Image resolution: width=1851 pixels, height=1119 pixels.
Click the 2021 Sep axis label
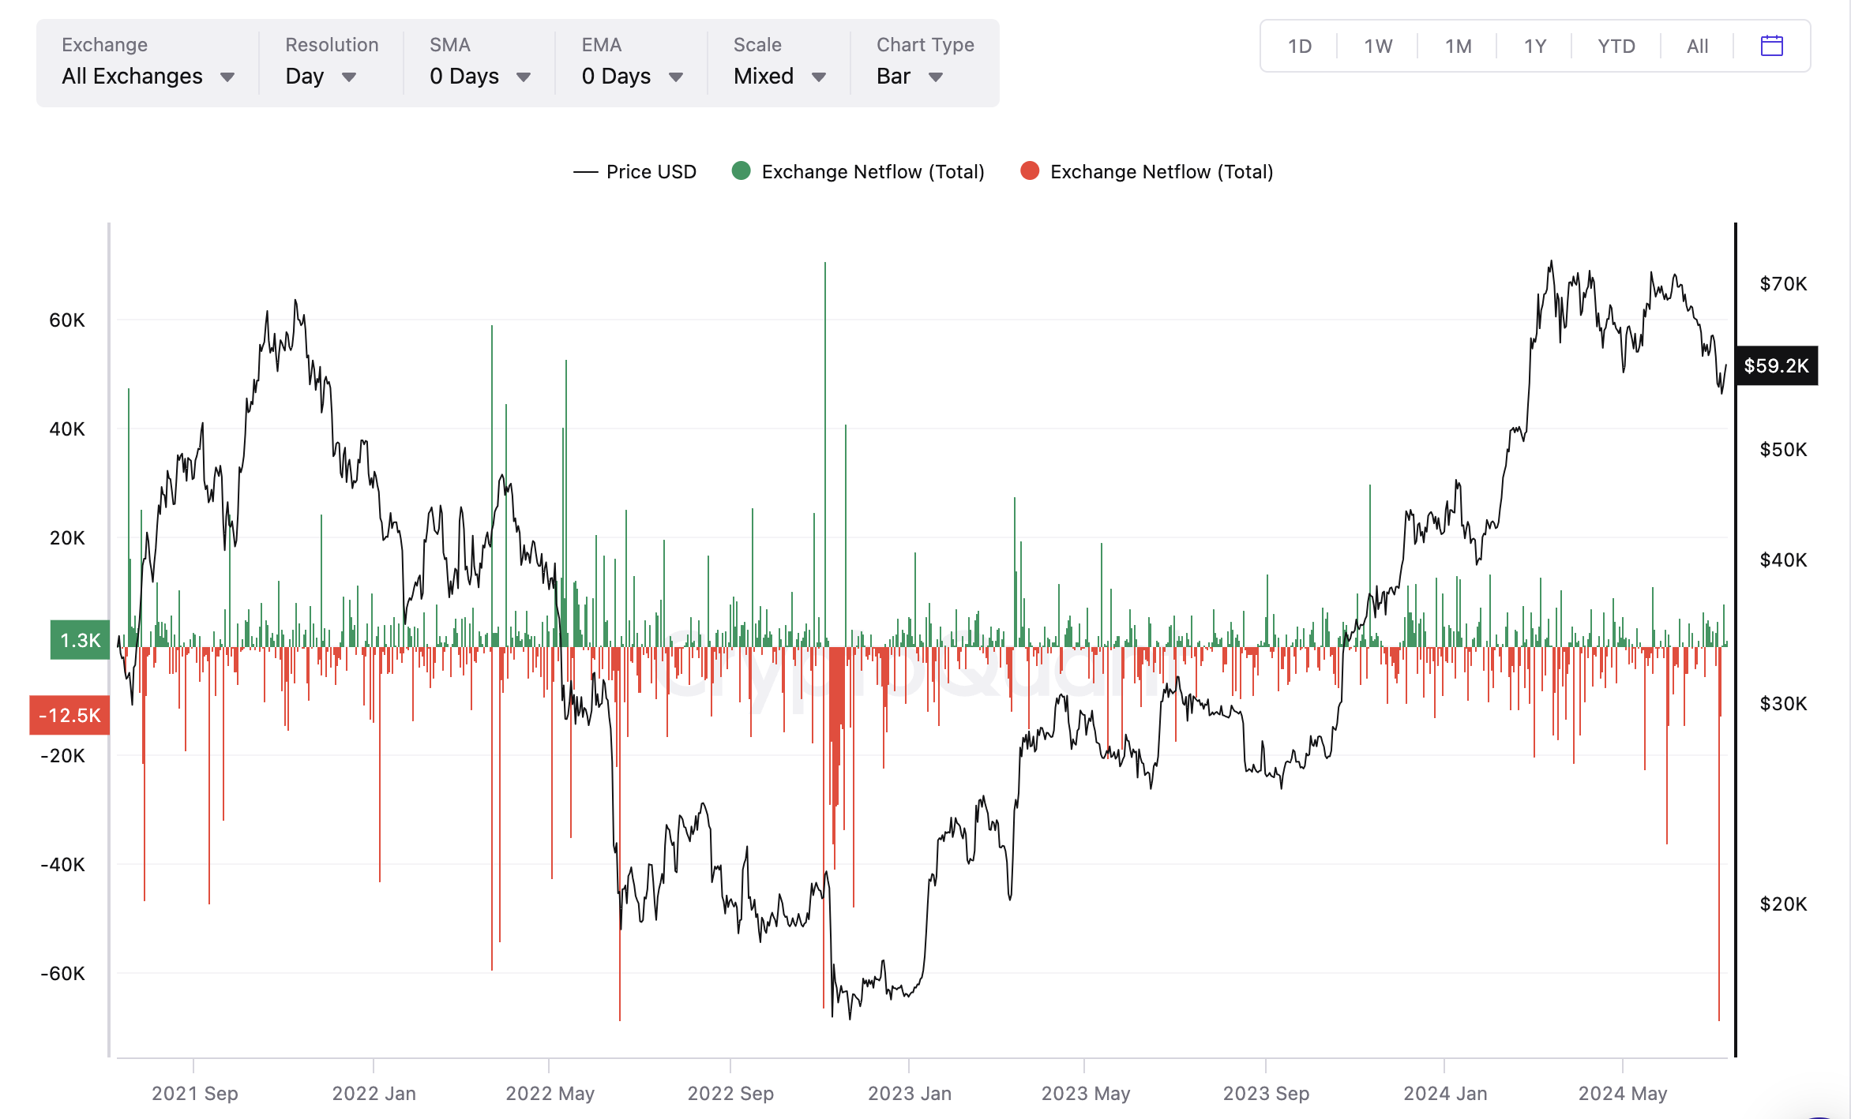tap(194, 1093)
